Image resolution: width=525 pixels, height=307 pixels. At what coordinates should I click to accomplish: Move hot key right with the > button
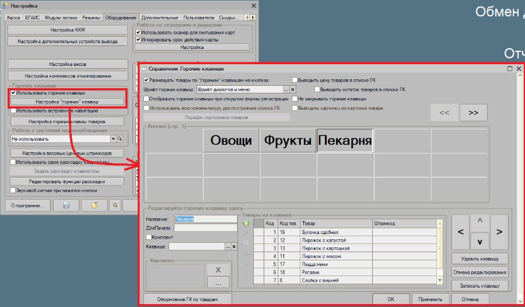pyautogui.click(x=499, y=232)
